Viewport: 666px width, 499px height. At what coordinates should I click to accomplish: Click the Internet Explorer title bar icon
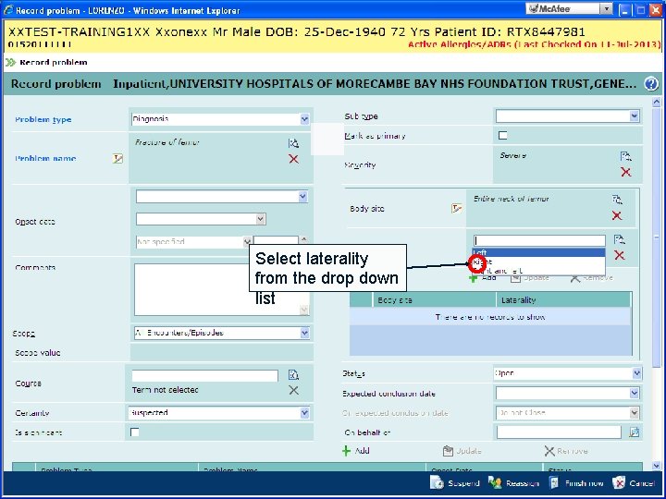(x=8, y=10)
